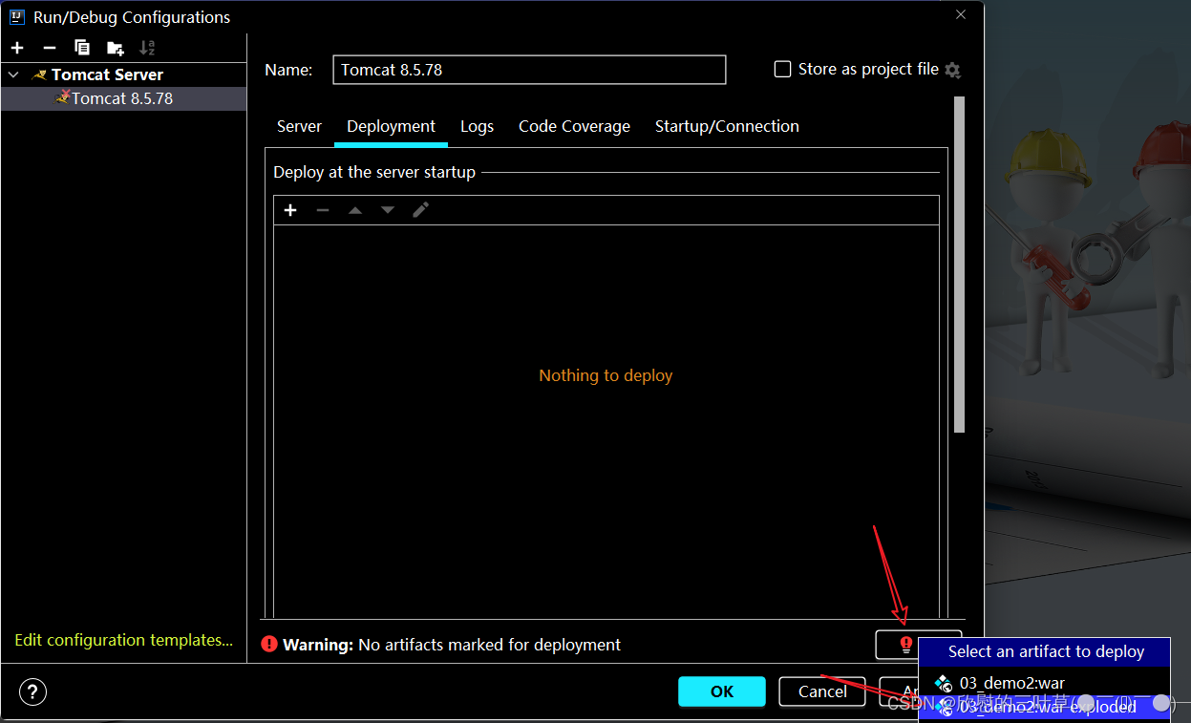Edit the selected deployment artifact
This screenshot has height=723, width=1191.
(420, 210)
